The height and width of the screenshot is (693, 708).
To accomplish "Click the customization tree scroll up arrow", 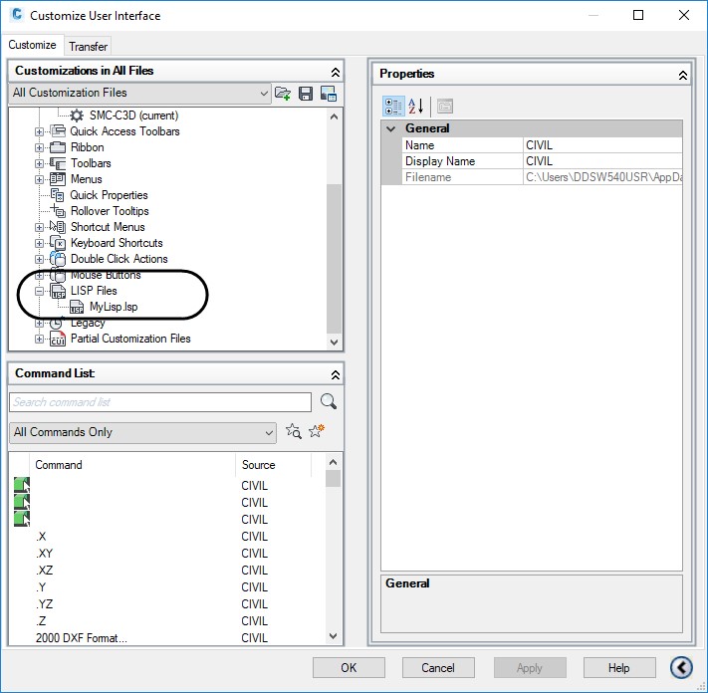I will pyautogui.click(x=335, y=116).
